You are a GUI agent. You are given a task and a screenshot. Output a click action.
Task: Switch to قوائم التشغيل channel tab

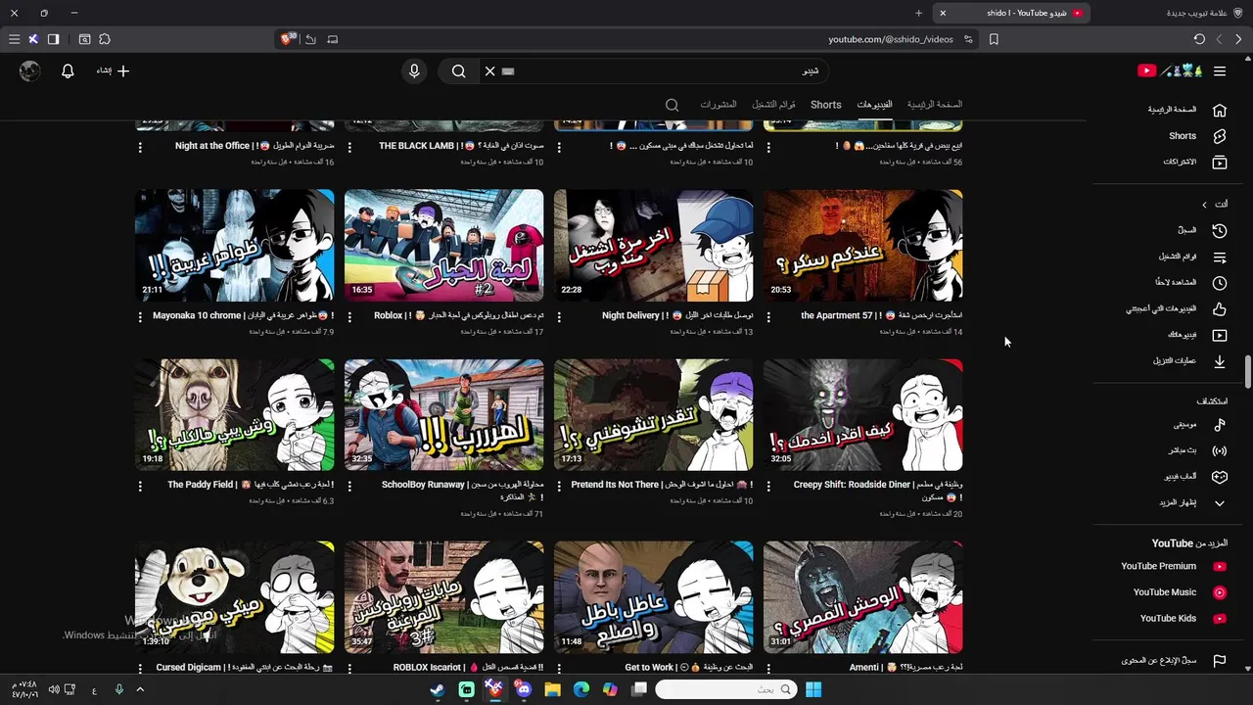(x=773, y=105)
